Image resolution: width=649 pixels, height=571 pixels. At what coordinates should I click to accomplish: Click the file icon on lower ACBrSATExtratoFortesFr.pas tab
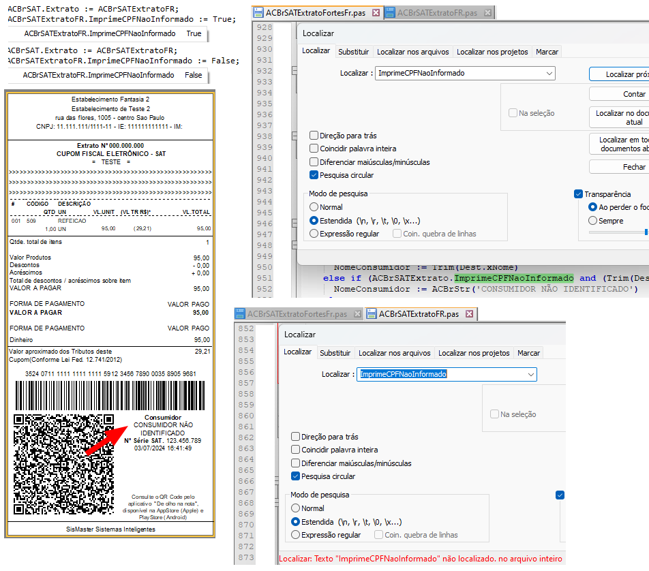240,314
